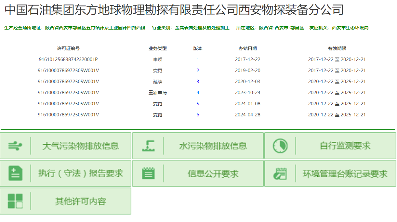
Task: Click completion date 2020-12-03
Action: coord(248,82)
